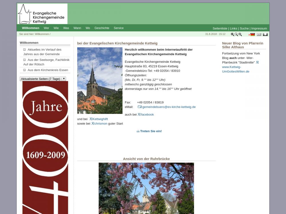Select the German flag language icon
286x214 pixels.
pos(252,35)
